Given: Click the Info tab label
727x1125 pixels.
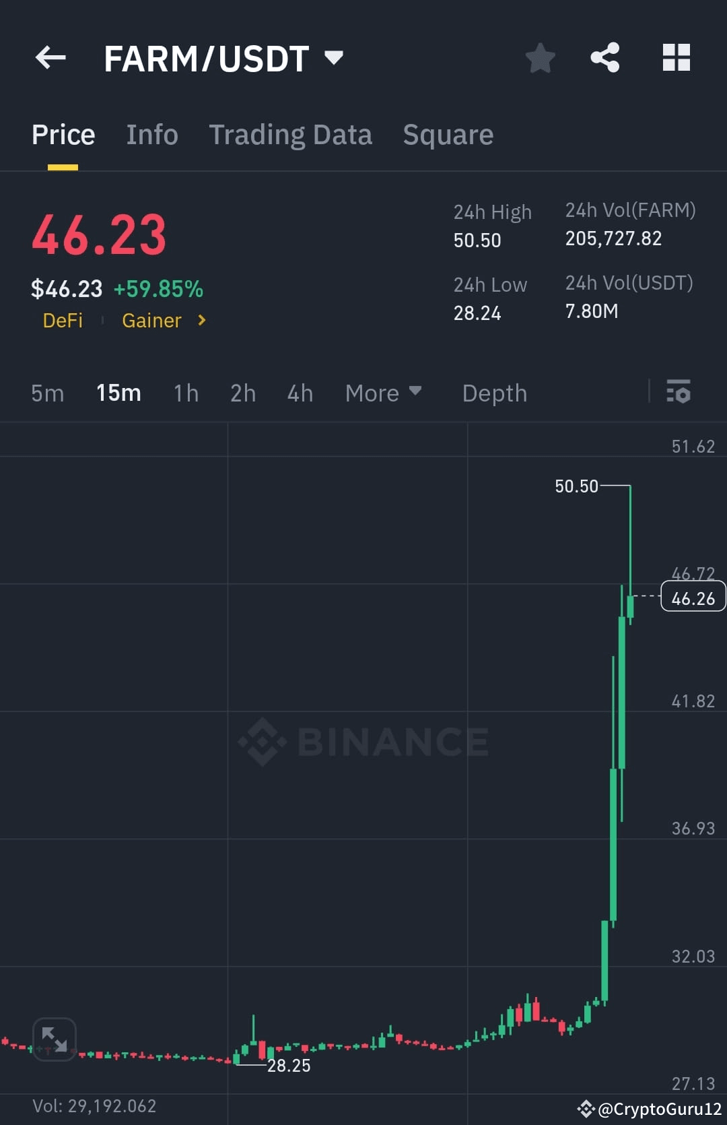Looking at the screenshot, I should (151, 134).
